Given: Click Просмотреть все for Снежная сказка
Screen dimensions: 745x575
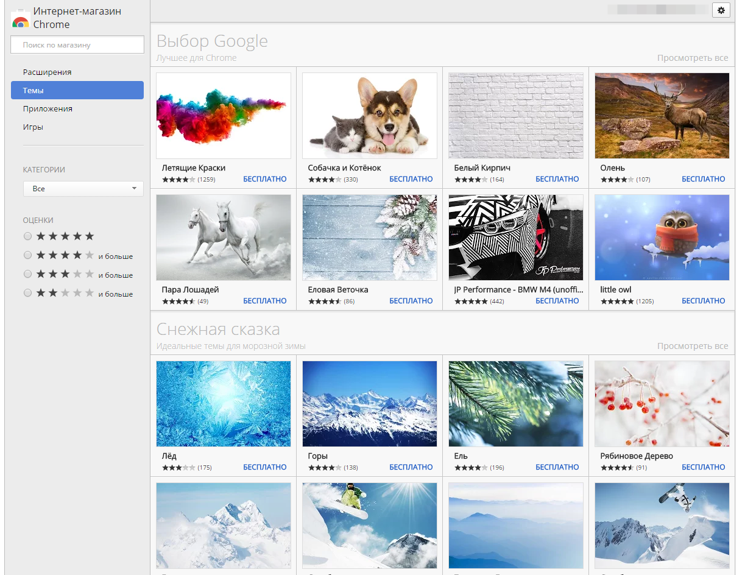Looking at the screenshot, I should [692, 346].
